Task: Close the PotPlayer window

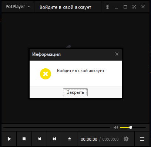Action: coord(143,7)
